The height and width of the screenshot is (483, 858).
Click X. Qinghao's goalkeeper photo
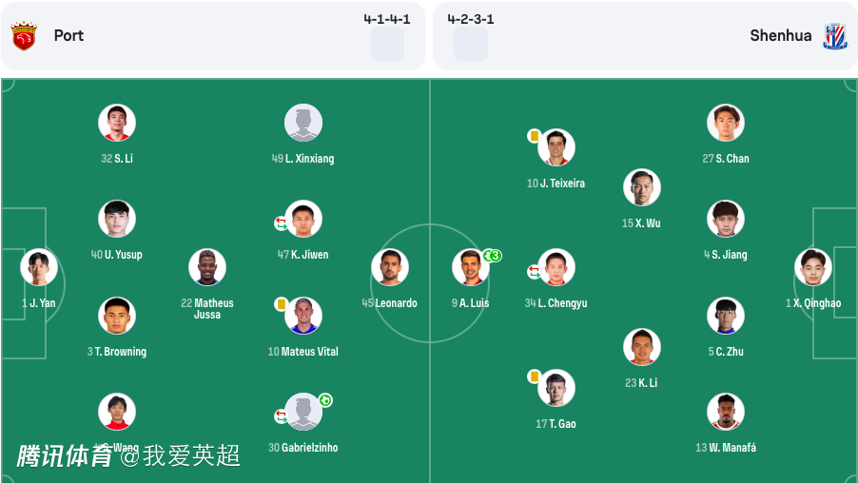click(813, 267)
